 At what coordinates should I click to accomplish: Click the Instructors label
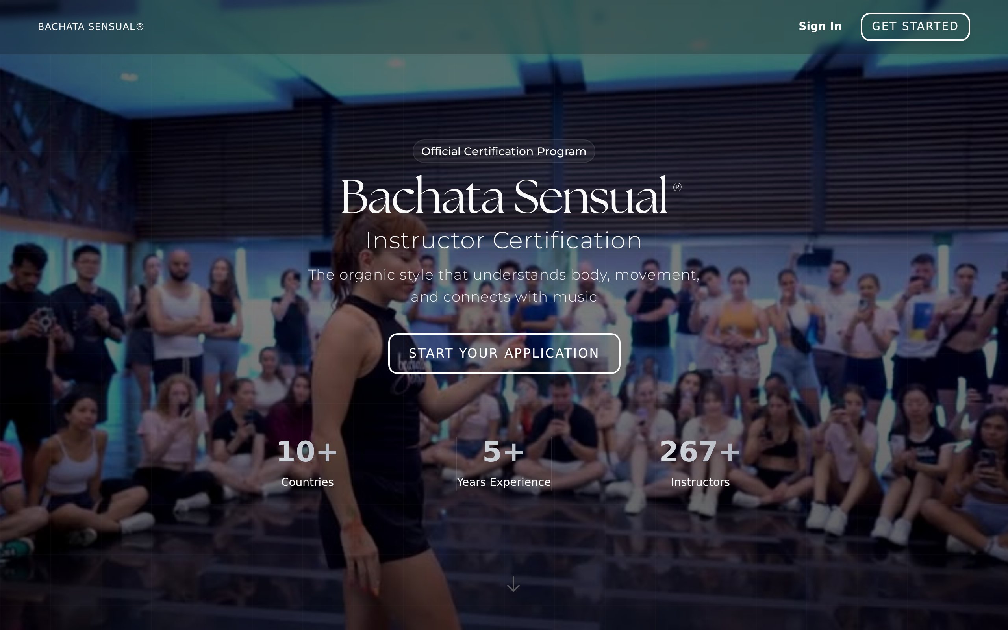pyautogui.click(x=700, y=482)
